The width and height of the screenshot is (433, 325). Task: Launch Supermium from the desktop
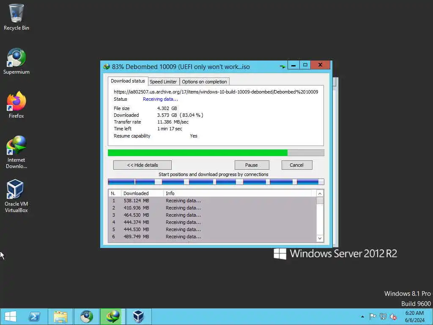pos(16,61)
